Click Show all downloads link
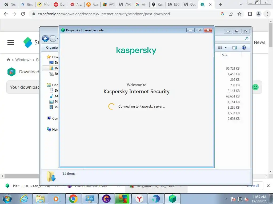 point(253,186)
